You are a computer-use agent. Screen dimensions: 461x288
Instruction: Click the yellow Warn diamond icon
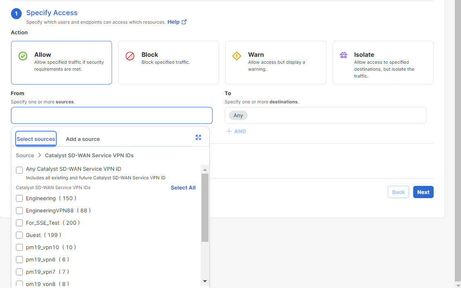coord(237,56)
